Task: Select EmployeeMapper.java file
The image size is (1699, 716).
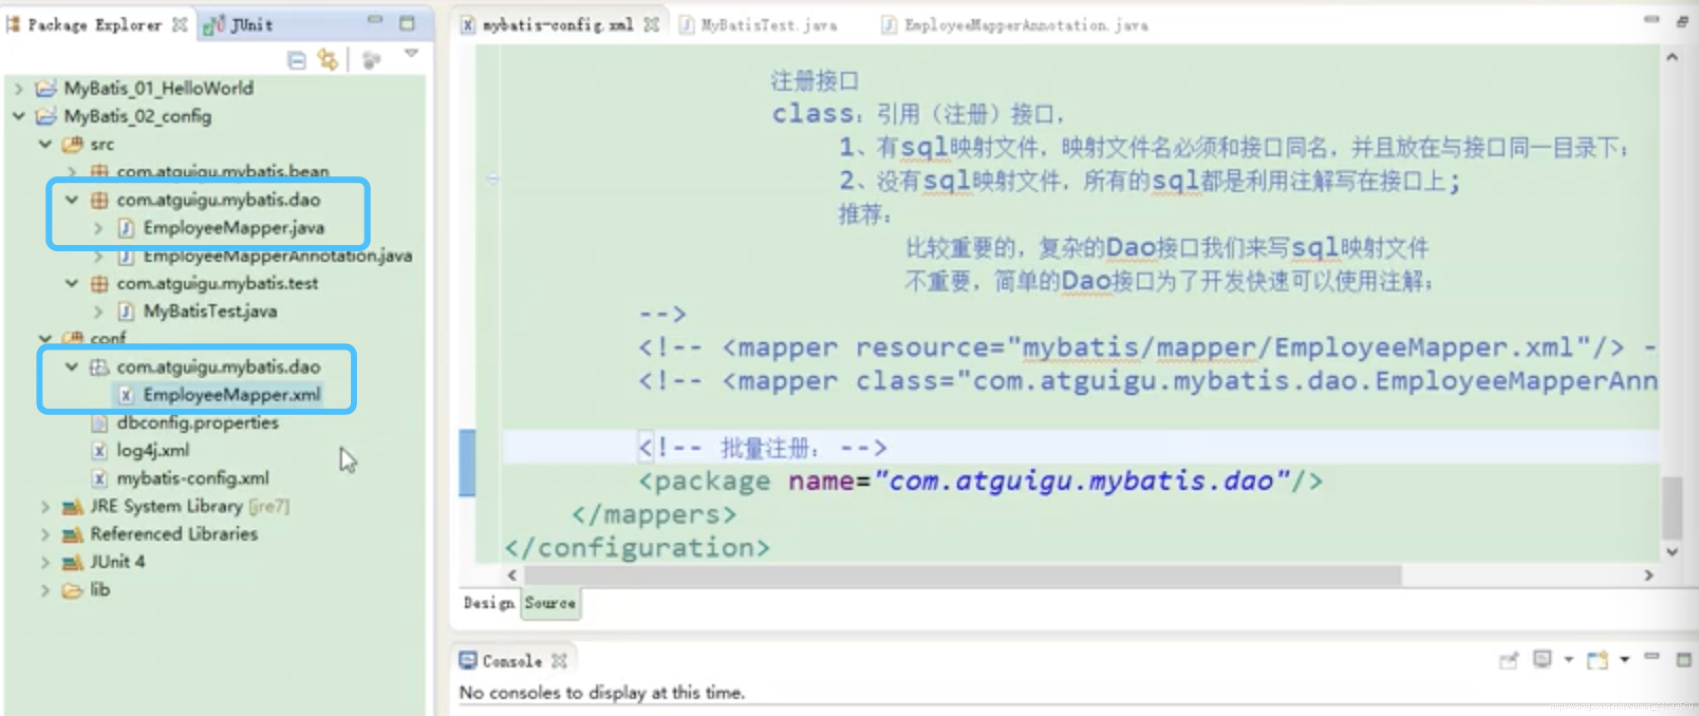Action: pos(234,228)
